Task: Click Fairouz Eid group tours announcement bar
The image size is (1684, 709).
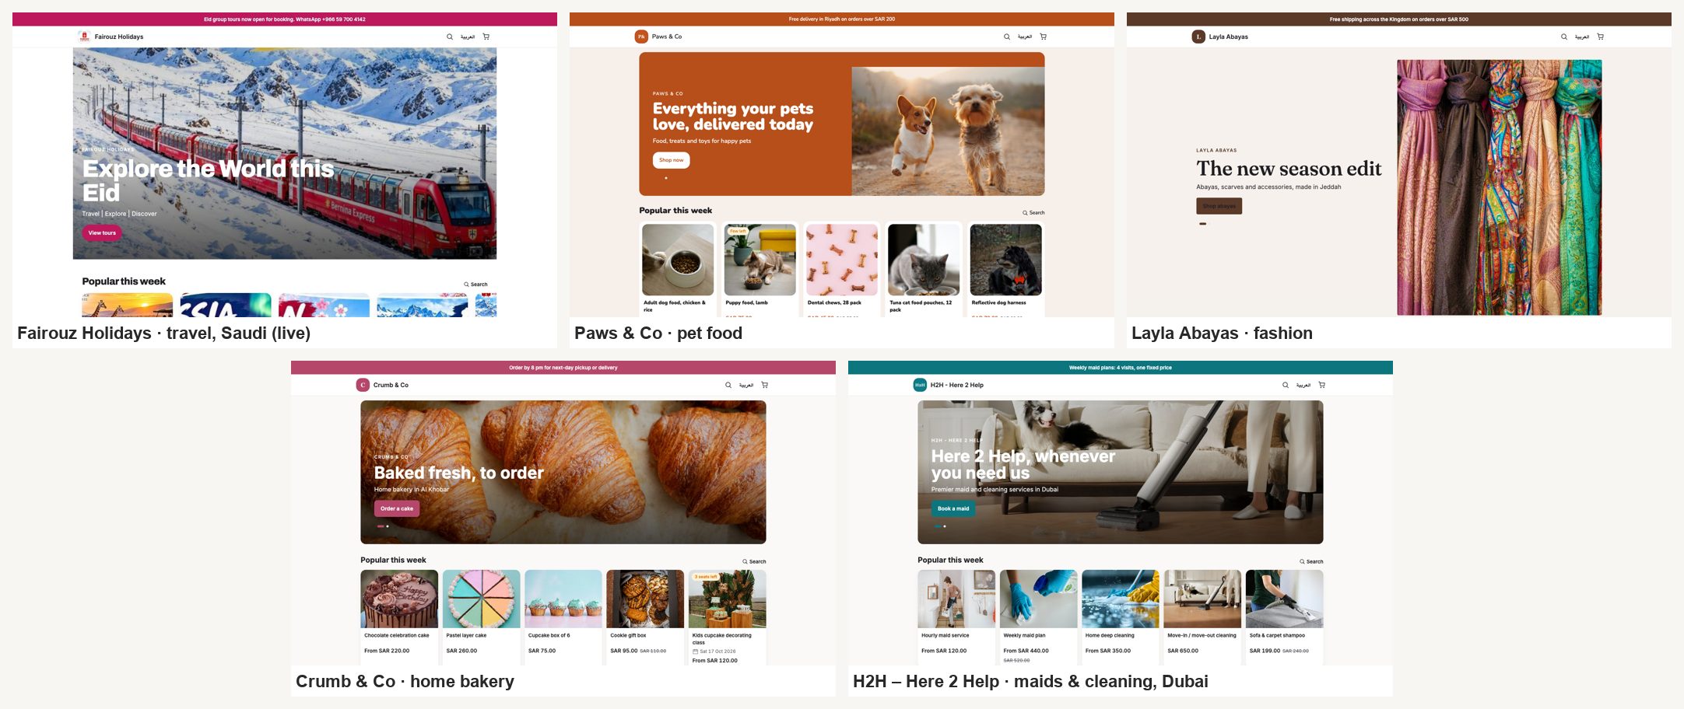Action: tap(285, 19)
